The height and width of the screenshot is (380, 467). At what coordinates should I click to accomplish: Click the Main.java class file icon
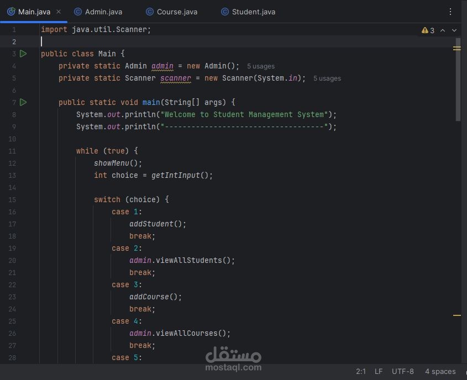(11, 12)
